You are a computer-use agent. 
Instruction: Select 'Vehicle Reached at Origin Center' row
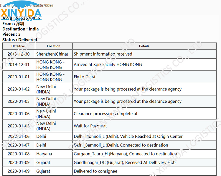coord(109,137)
